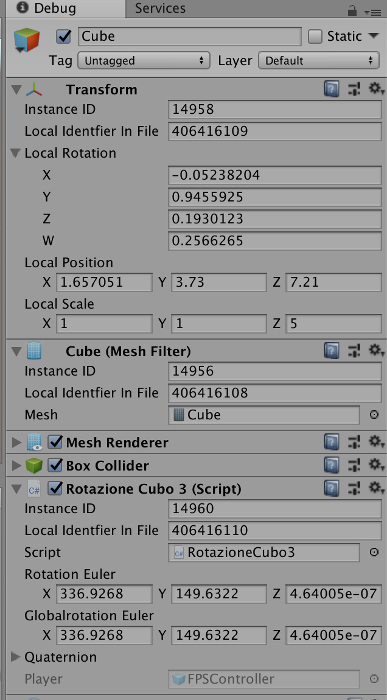Enable the Static checkbox
This screenshot has height=700, width=387.
[315, 37]
